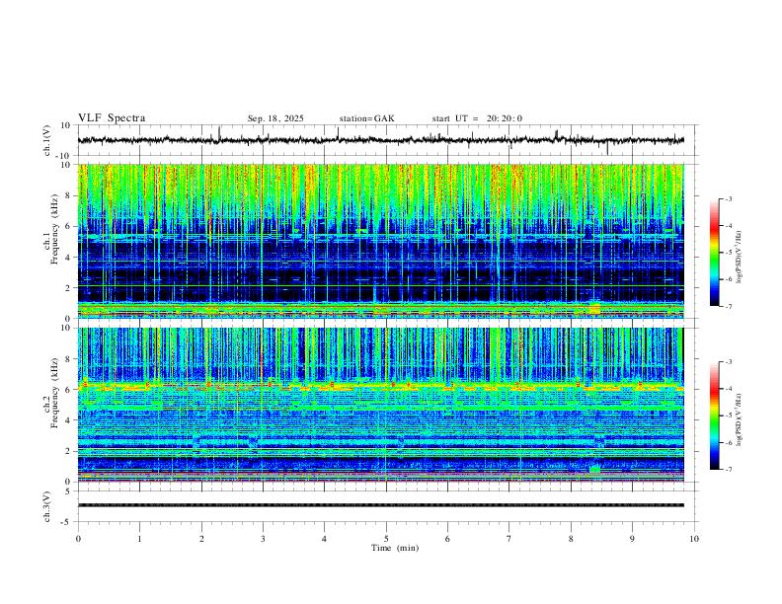Click the "3" tick on Time axis
This screenshot has height=604, width=782.
(263, 539)
